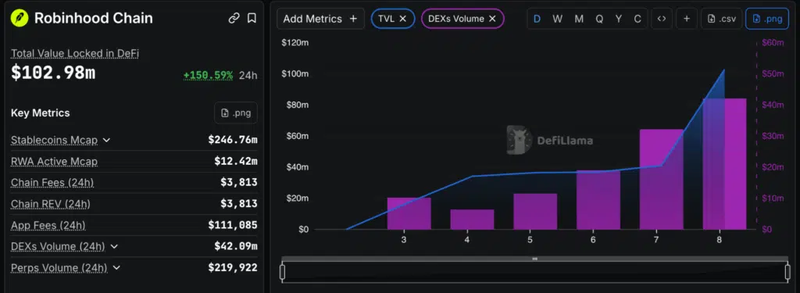The height and width of the screenshot is (293, 800).
Task: Click the $42.09m DEXs volume value
Action: coord(236,247)
